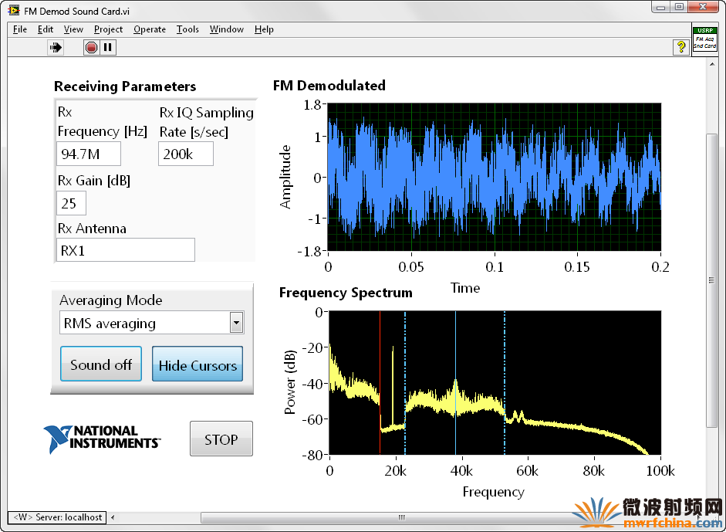Expand the Averaging Mode dropdown arrow

236,323
